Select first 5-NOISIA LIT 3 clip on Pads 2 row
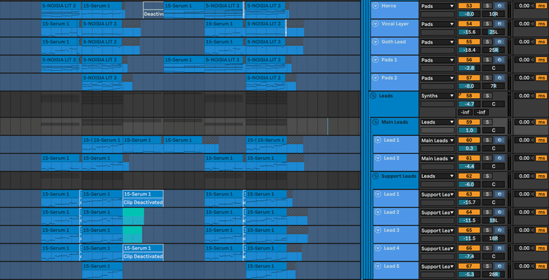549x280 pixels. coord(102,82)
